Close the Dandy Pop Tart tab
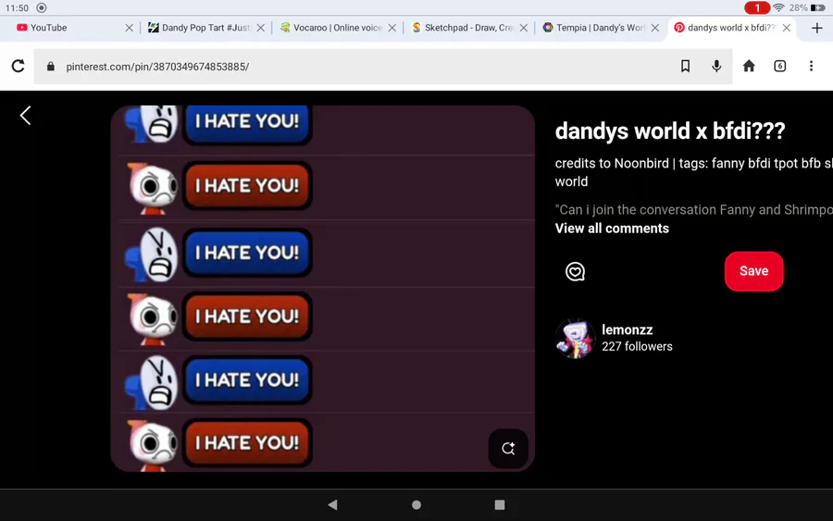The width and height of the screenshot is (833, 521). pyautogui.click(x=260, y=28)
